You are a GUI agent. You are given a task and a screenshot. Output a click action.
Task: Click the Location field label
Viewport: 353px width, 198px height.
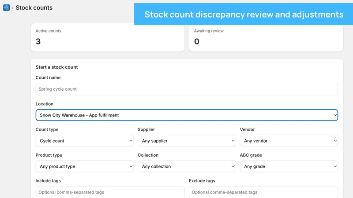[x=45, y=104]
